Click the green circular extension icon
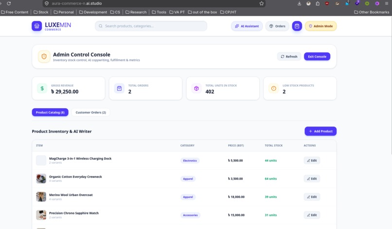 click(x=367, y=3)
